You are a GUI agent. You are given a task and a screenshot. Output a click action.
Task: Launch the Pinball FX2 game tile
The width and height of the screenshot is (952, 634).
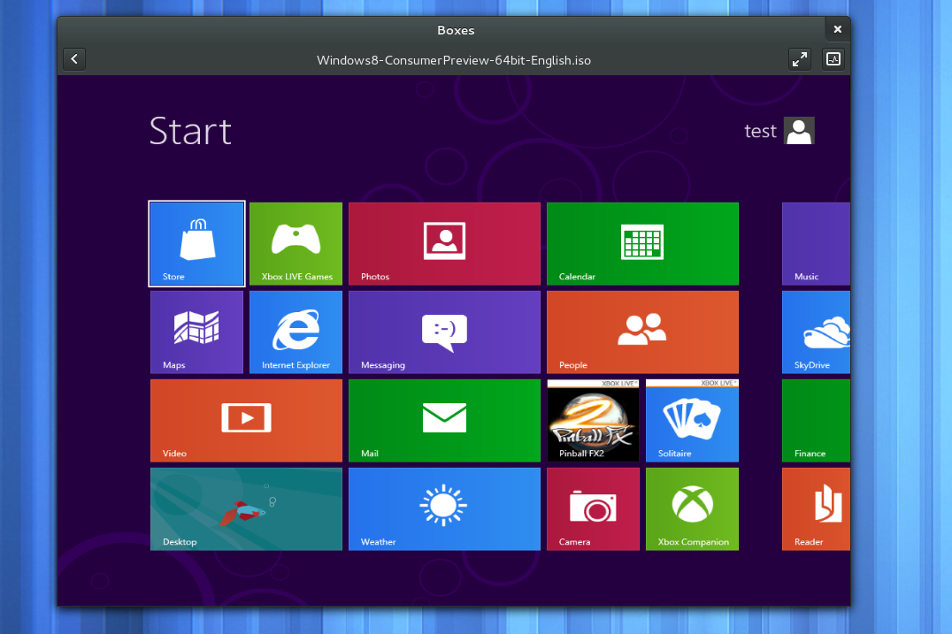[x=593, y=420]
